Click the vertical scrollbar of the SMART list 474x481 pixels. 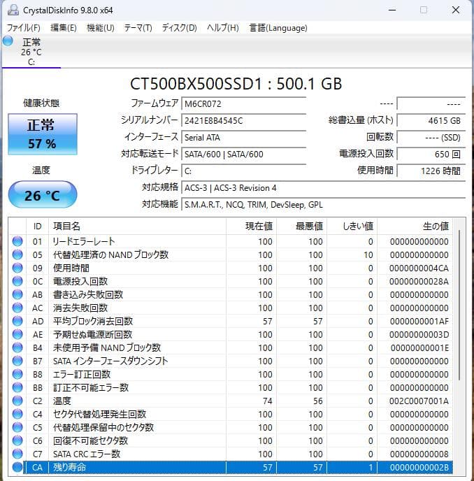[x=459, y=305]
